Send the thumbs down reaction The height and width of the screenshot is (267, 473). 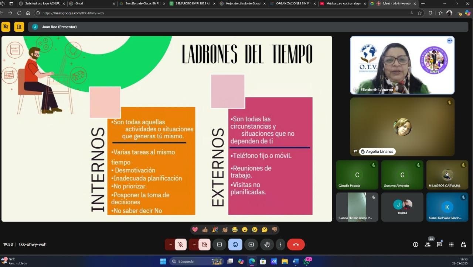point(275,230)
